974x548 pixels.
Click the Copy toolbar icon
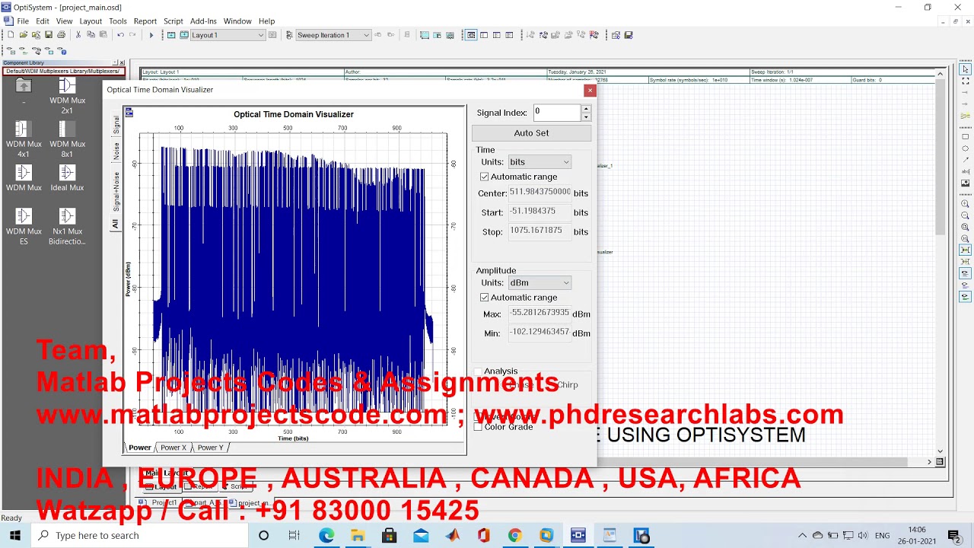(91, 35)
